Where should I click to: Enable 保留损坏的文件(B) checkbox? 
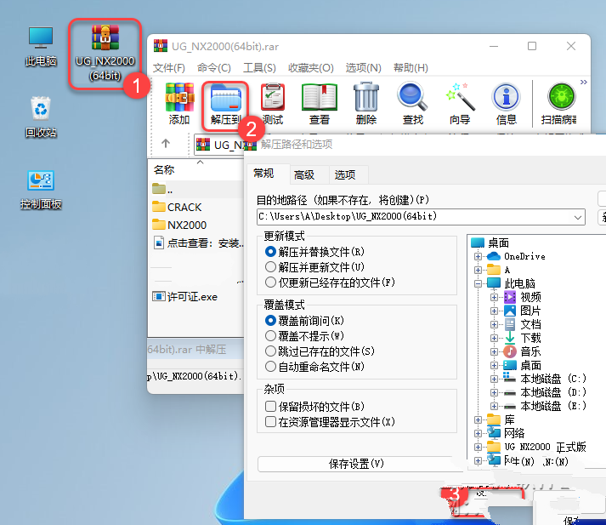(x=315, y=406)
